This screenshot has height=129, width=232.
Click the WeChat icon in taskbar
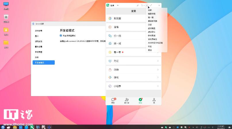coord(32,127)
